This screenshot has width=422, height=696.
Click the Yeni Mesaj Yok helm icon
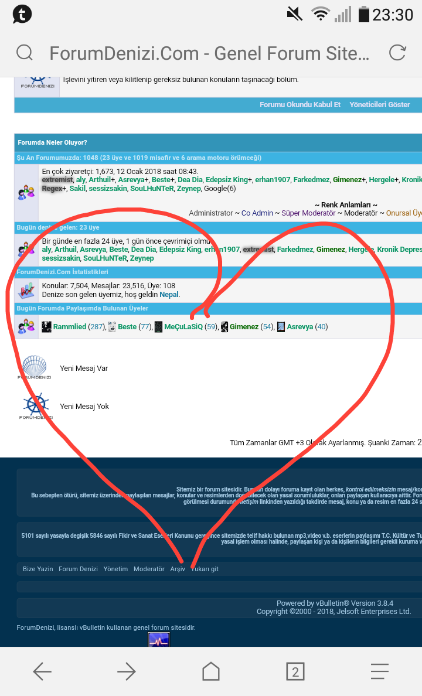pyautogui.click(x=36, y=405)
